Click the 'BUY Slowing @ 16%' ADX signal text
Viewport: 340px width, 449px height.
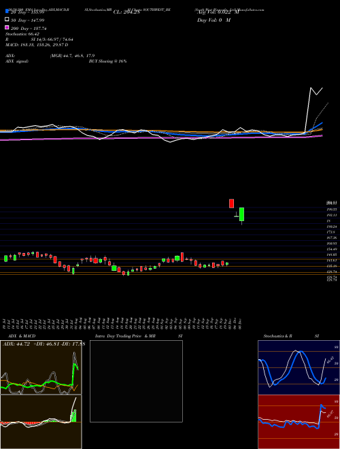(x=107, y=61)
